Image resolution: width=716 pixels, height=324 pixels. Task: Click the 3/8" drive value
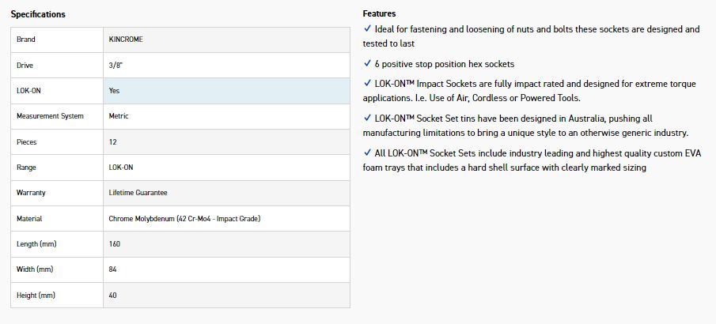coord(115,65)
